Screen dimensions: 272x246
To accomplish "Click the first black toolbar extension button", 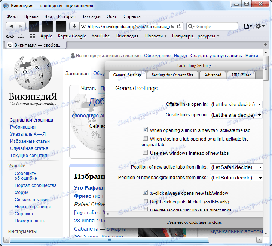I will tap(34, 26).
